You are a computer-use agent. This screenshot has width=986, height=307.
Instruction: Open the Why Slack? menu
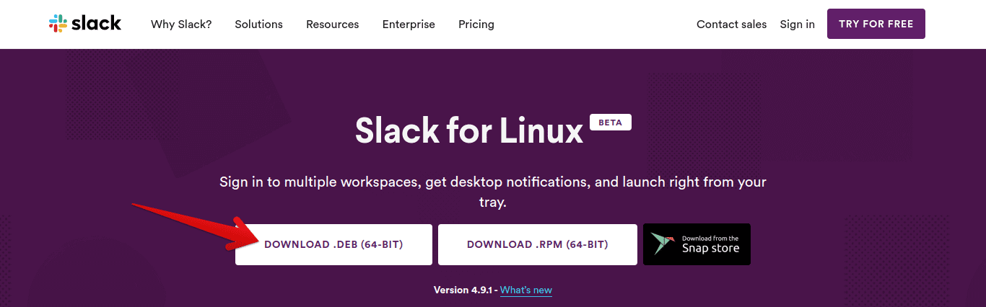point(181,25)
